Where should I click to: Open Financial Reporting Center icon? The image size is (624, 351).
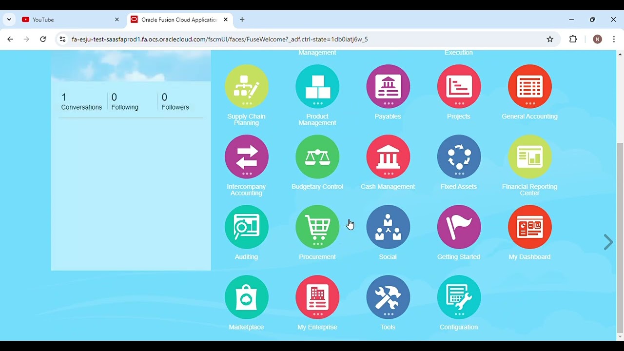[x=529, y=156]
